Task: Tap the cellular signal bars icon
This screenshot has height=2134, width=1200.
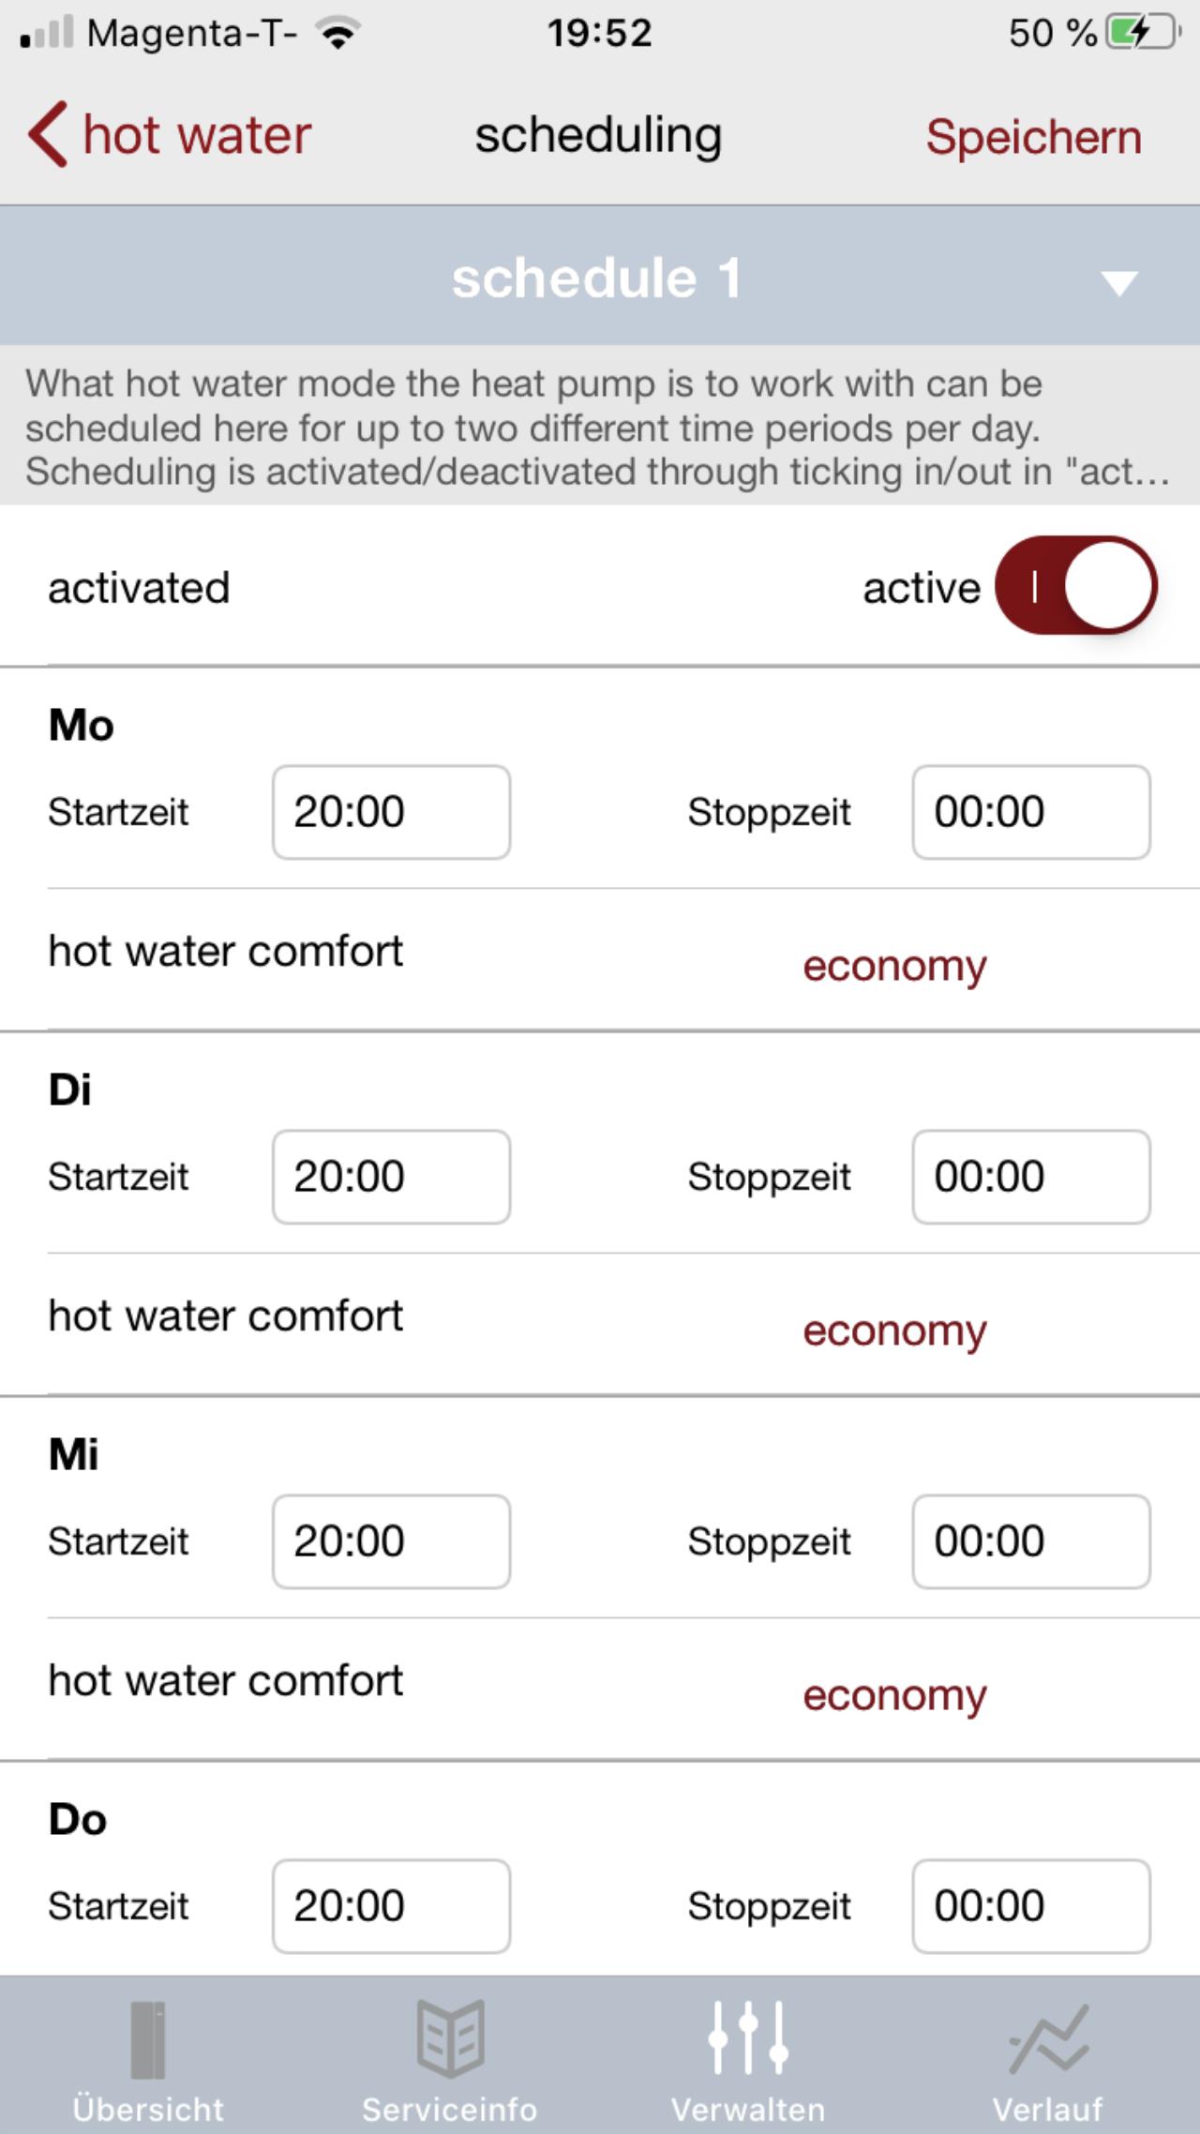Action: click(46, 32)
